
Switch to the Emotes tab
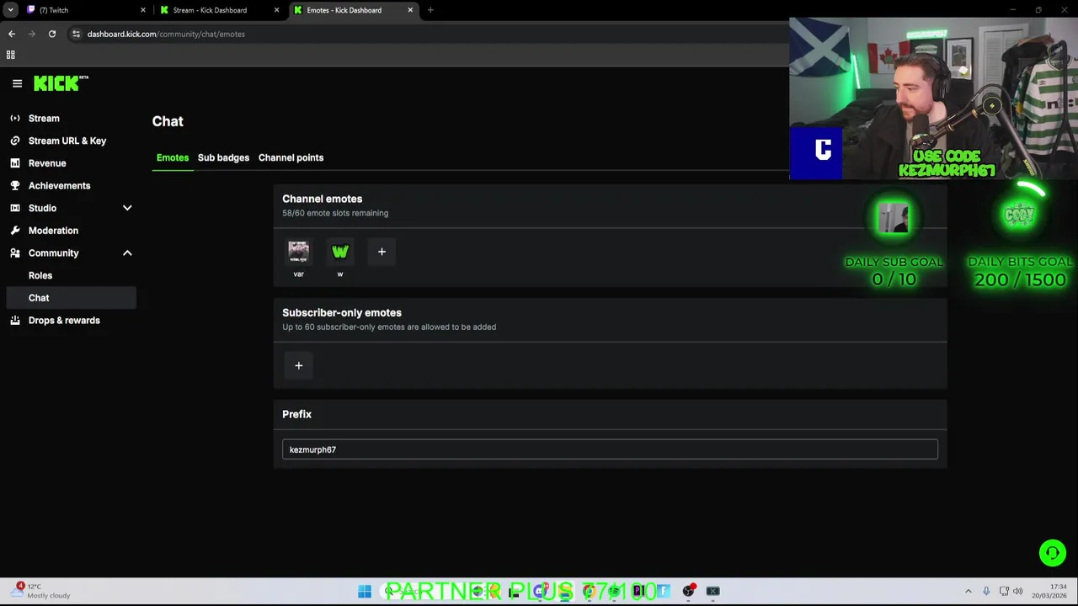tap(173, 157)
